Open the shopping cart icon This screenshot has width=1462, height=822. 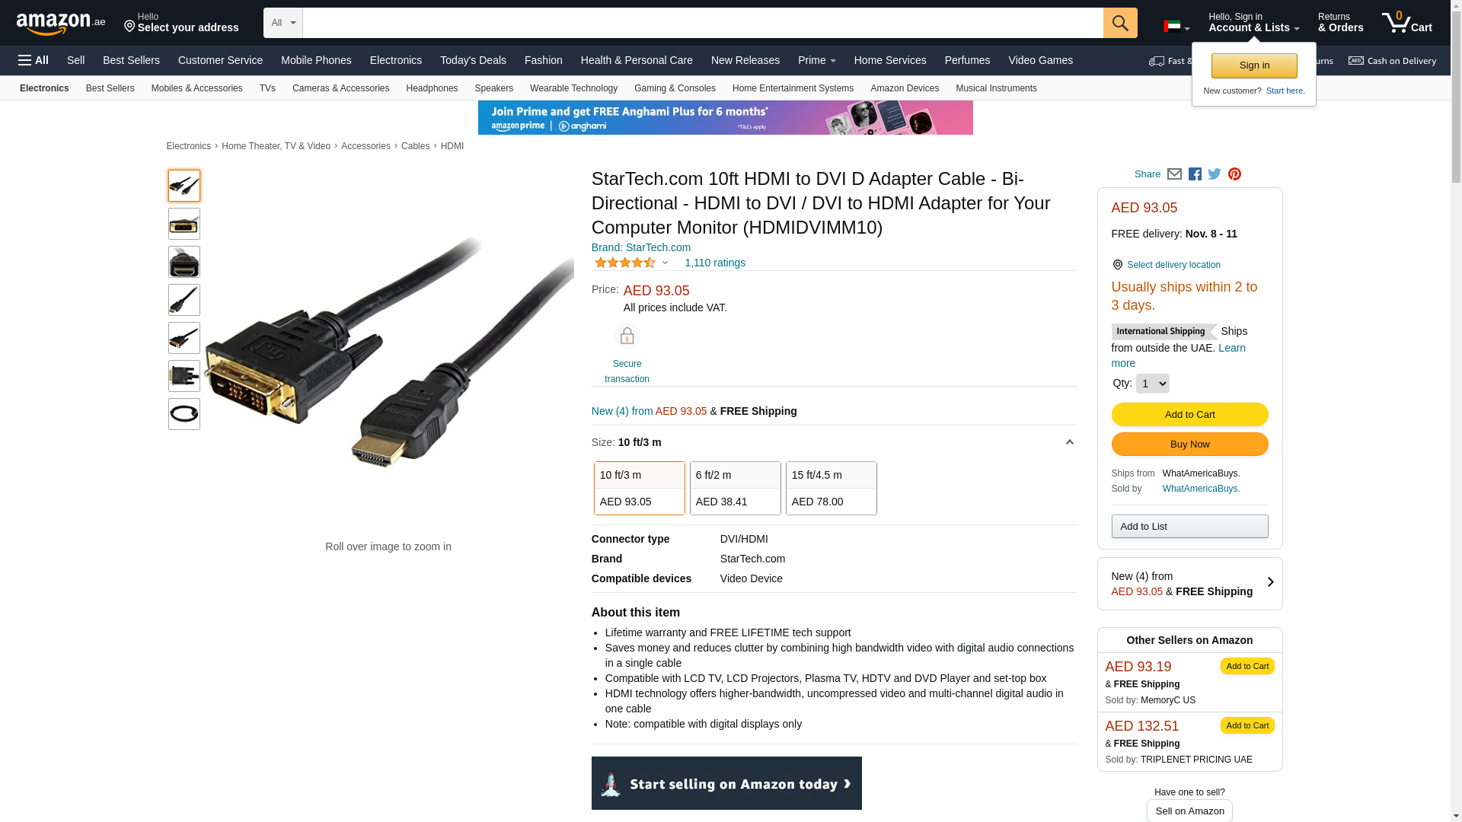tap(1406, 23)
